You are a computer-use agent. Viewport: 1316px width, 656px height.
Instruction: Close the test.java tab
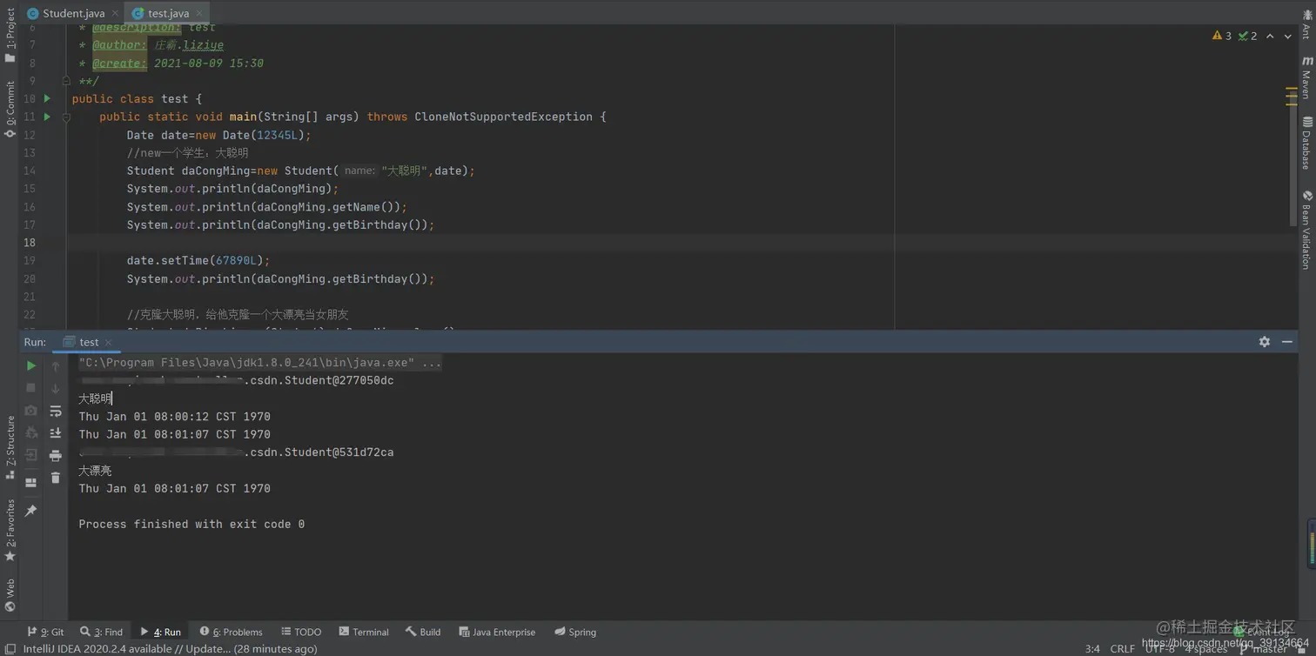tap(199, 13)
